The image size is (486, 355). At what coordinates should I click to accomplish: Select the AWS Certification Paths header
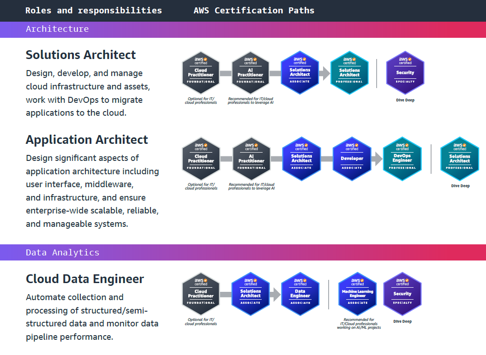pyautogui.click(x=254, y=10)
